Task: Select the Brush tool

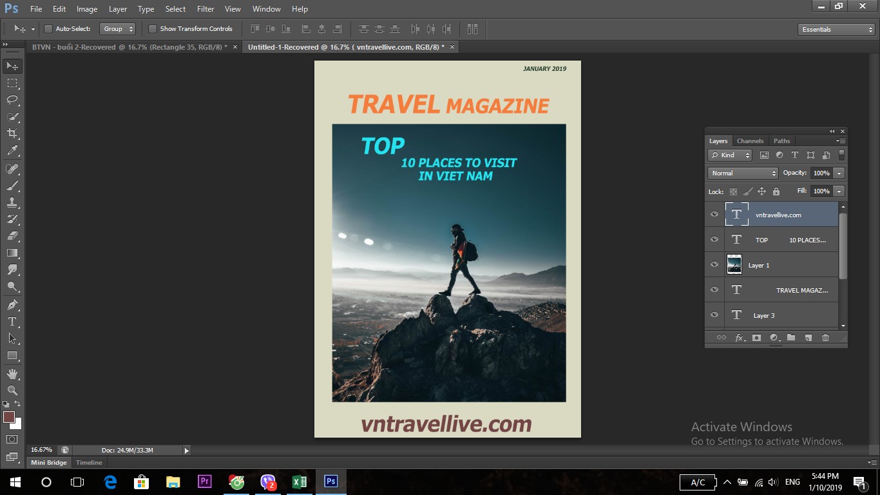Action: 12,186
